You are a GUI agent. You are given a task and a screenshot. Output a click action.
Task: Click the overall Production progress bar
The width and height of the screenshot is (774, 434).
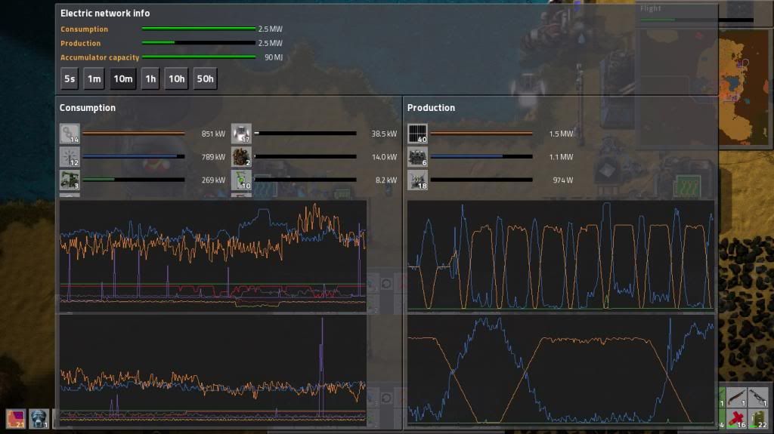click(199, 43)
